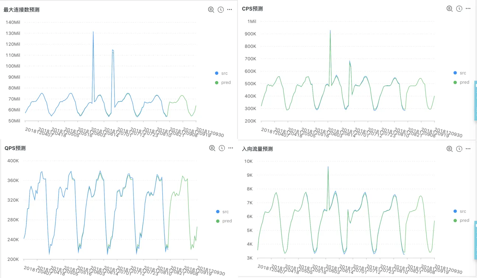Click the 1Mil y-axis label in CPS预测
The height and width of the screenshot is (278, 477).
tap(252, 21)
